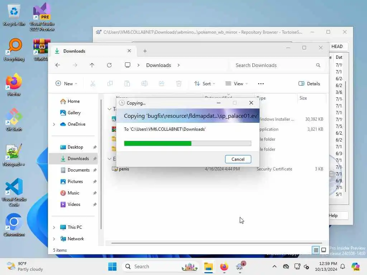The image size is (367, 275).
Task: Open Chromium desktop shortcut
Action: (14, 225)
